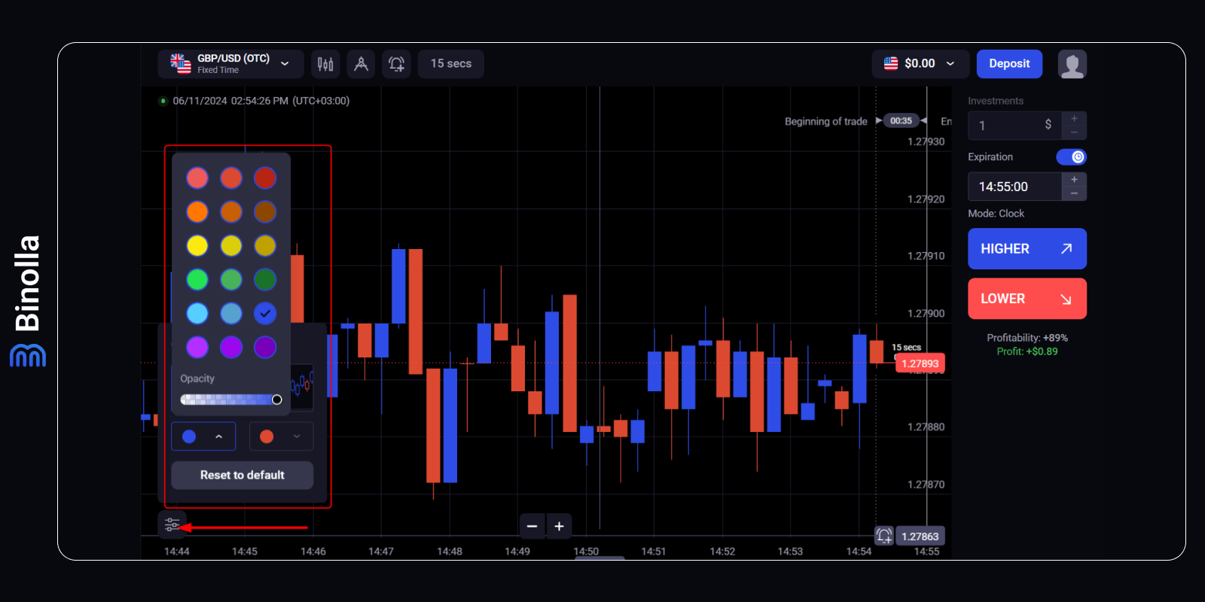The width and height of the screenshot is (1205, 602).
Task: Open the user profile avatar
Action: point(1072,64)
